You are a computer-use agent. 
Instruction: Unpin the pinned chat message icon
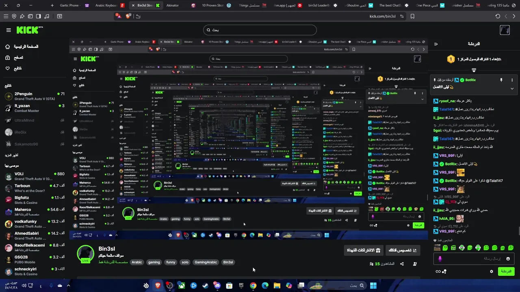pos(501,80)
